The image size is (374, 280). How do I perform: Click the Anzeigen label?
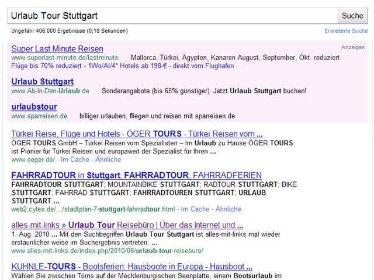[353, 47]
